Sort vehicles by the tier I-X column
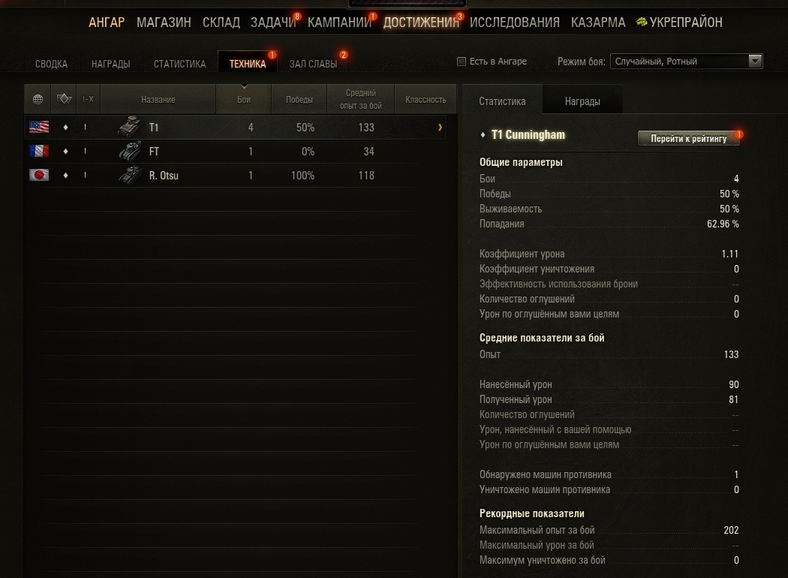The width and height of the screenshot is (788, 578). coord(88,99)
